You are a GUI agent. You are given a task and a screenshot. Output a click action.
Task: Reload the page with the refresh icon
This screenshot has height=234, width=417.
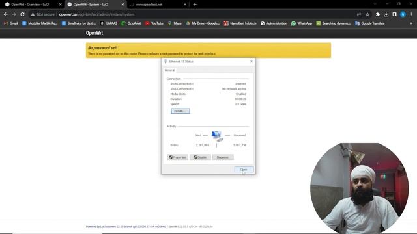pos(22,14)
